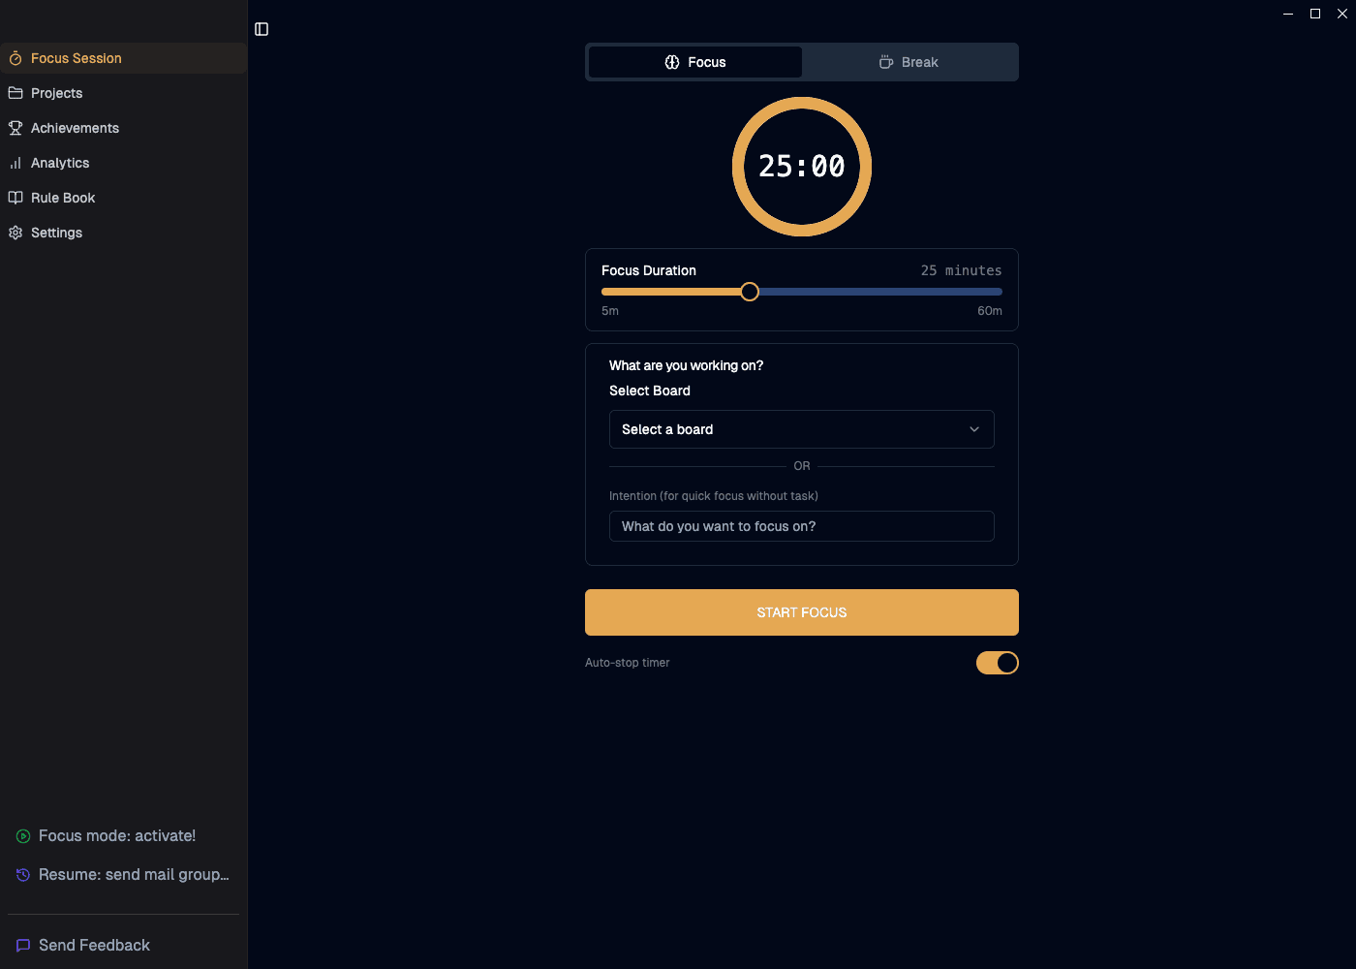Image resolution: width=1356 pixels, height=969 pixels.
Task: Collapse the sidebar with the panel icon
Action: click(x=262, y=29)
